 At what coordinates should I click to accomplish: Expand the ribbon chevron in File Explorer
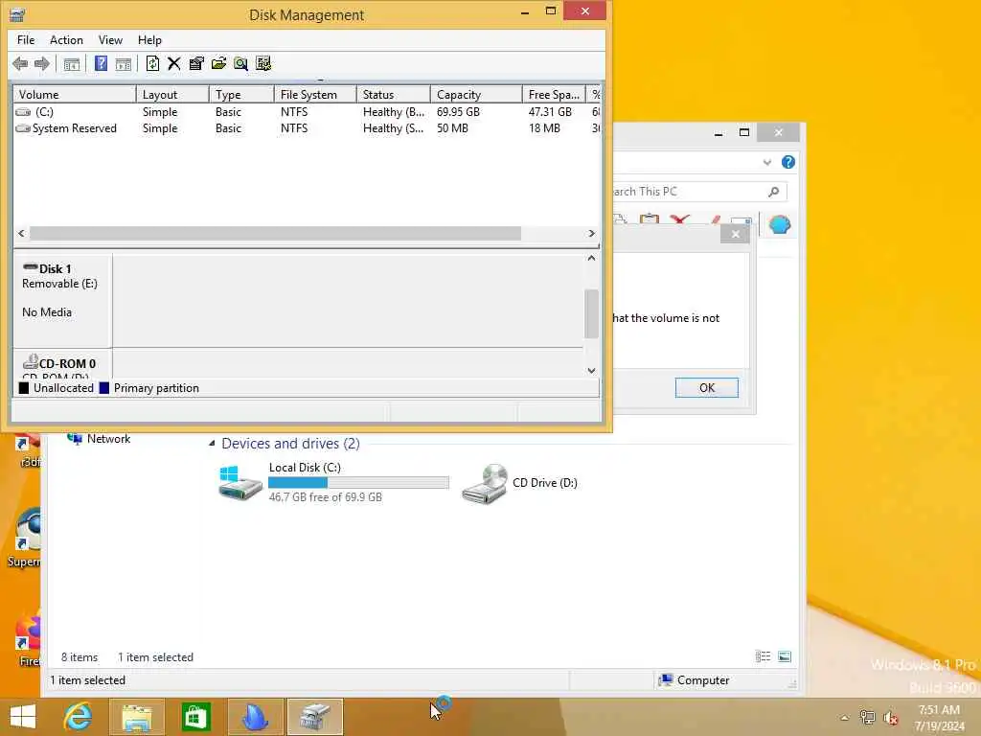767,163
